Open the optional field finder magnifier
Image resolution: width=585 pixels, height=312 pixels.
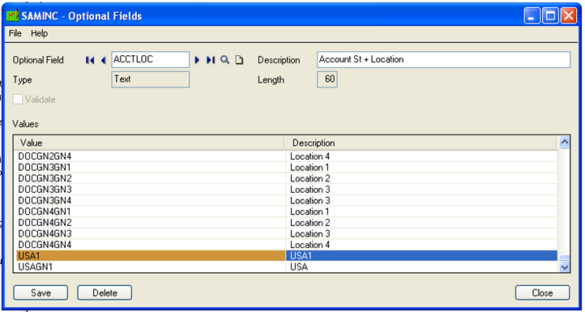click(x=224, y=60)
